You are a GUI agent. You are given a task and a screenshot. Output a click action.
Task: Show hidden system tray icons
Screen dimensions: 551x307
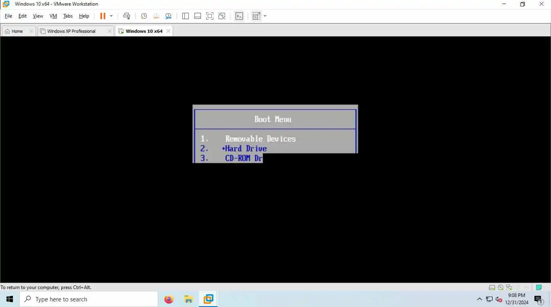point(479,299)
